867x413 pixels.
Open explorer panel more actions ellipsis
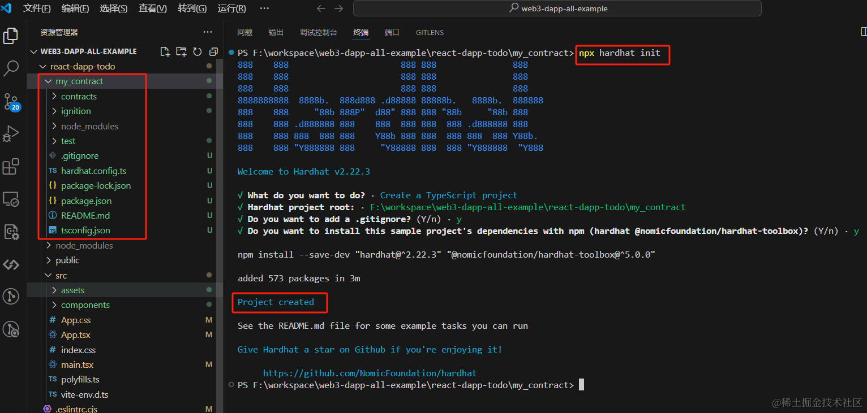tap(208, 32)
